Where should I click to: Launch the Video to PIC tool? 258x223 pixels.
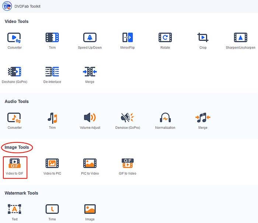click(x=52, y=167)
